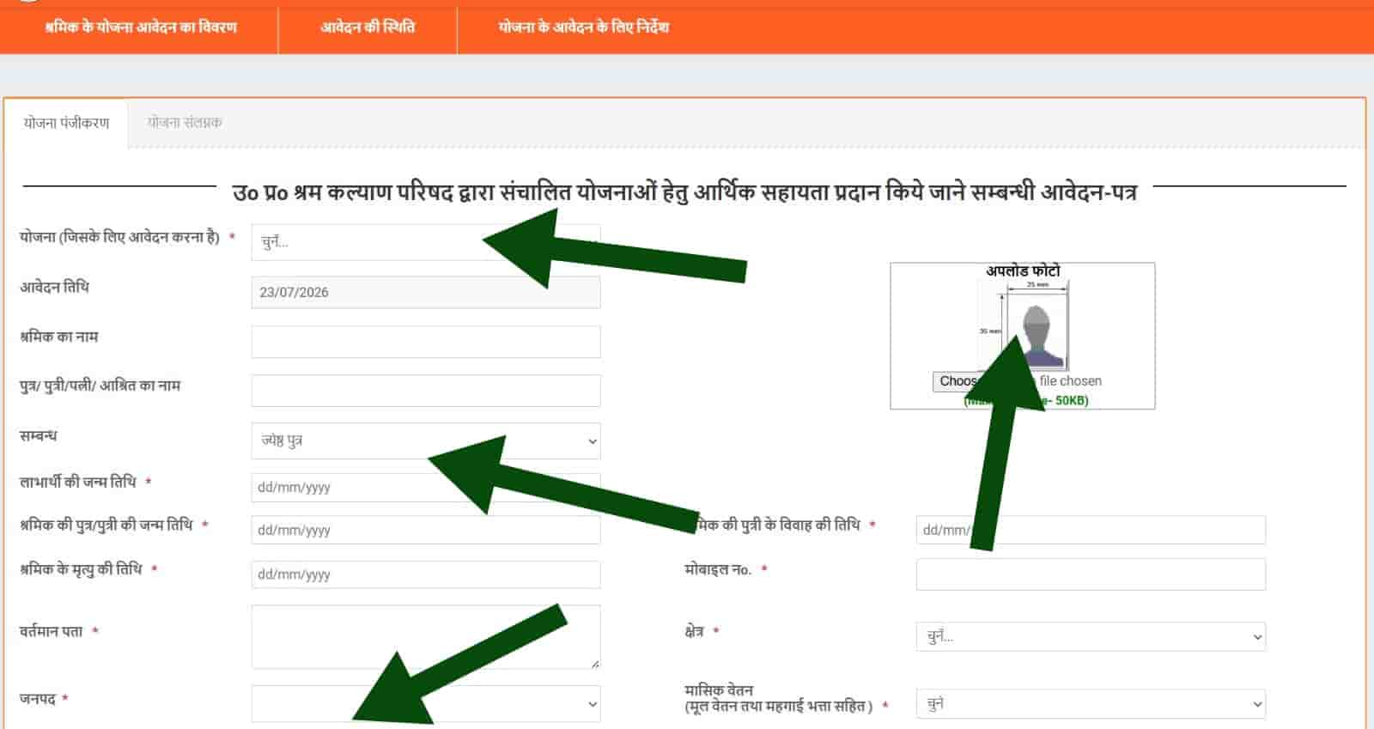Open आवेदन की स्थिति menu item
Image resolution: width=1374 pixels, height=729 pixels.
pyautogui.click(x=368, y=27)
